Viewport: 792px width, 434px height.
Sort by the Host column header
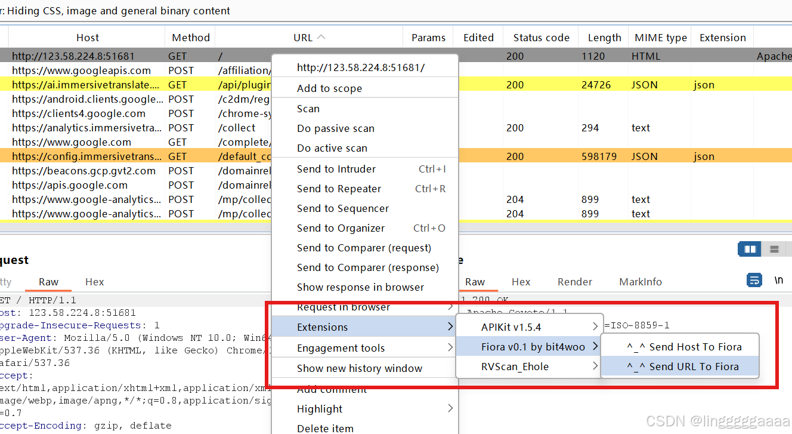pos(87,38)
